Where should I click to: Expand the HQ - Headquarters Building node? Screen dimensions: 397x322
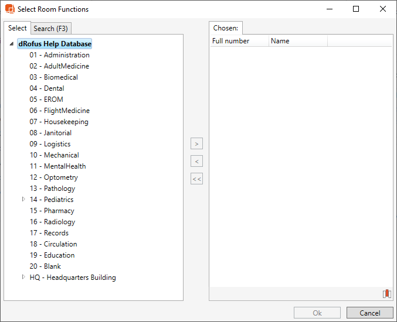23,278
